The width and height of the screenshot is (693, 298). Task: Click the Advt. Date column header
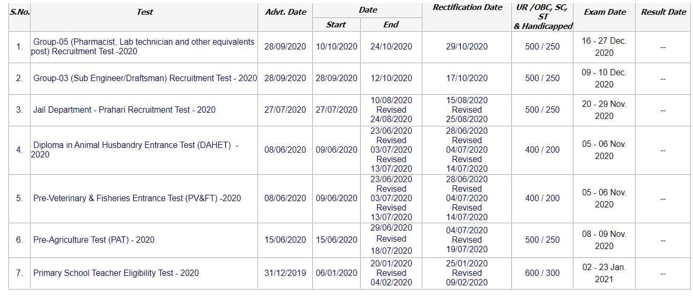point(285,12)
